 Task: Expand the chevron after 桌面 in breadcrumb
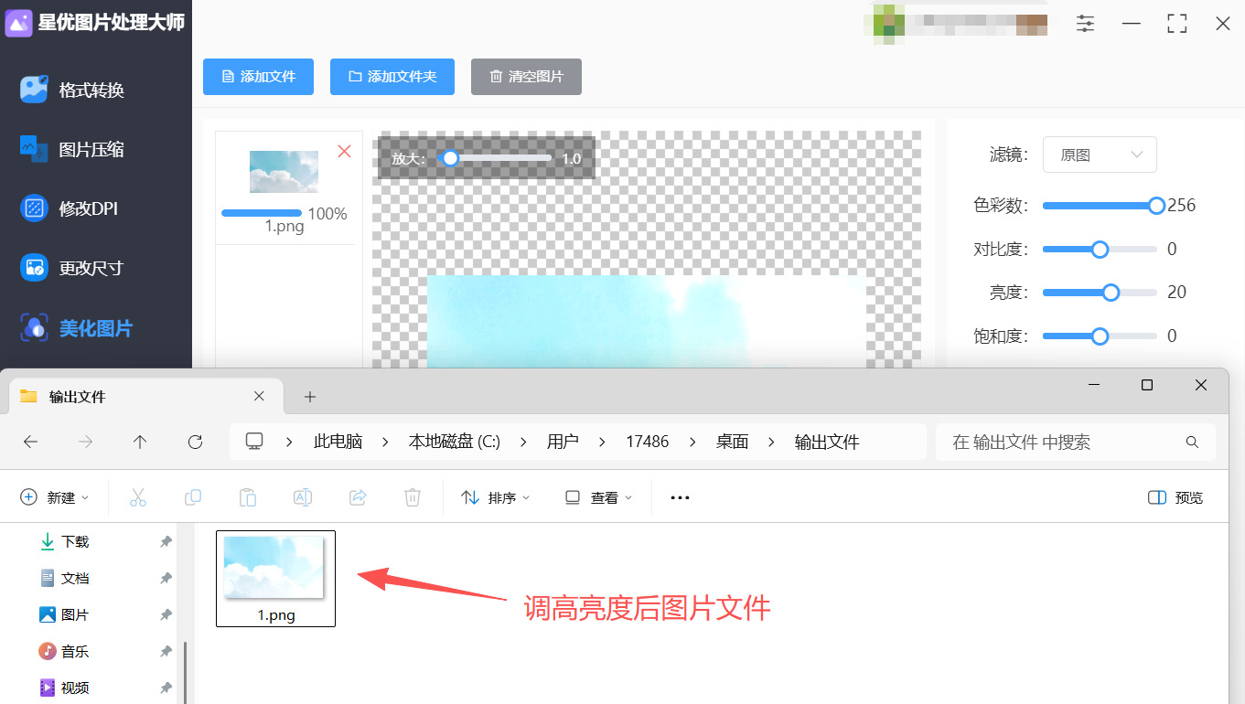[772, 442]
